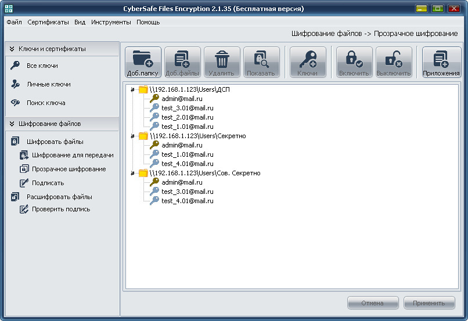Select Прозрачное шифрование in the sidebar
The height and width of the screenshot is (321, 468).
[69, 169]
